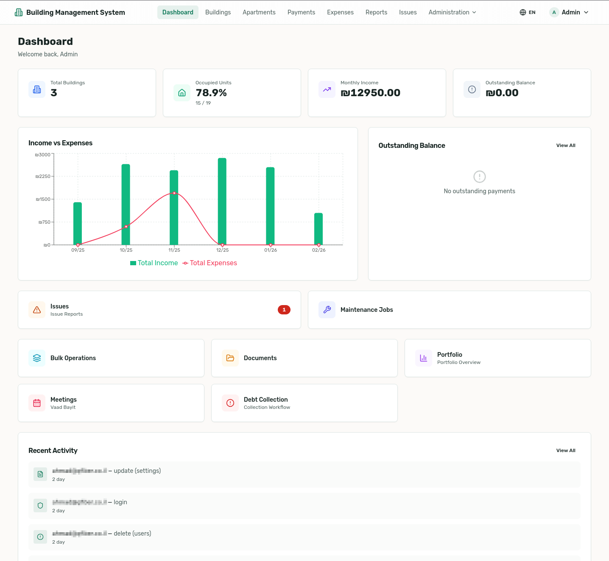Expand the Administration dropdown menu

click(x=452, y=12)
